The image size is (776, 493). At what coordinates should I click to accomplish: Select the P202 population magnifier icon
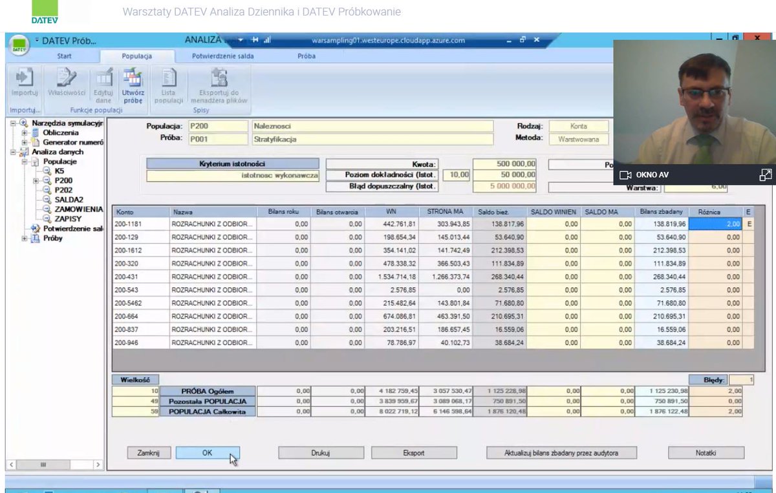[x=47, y=191]
